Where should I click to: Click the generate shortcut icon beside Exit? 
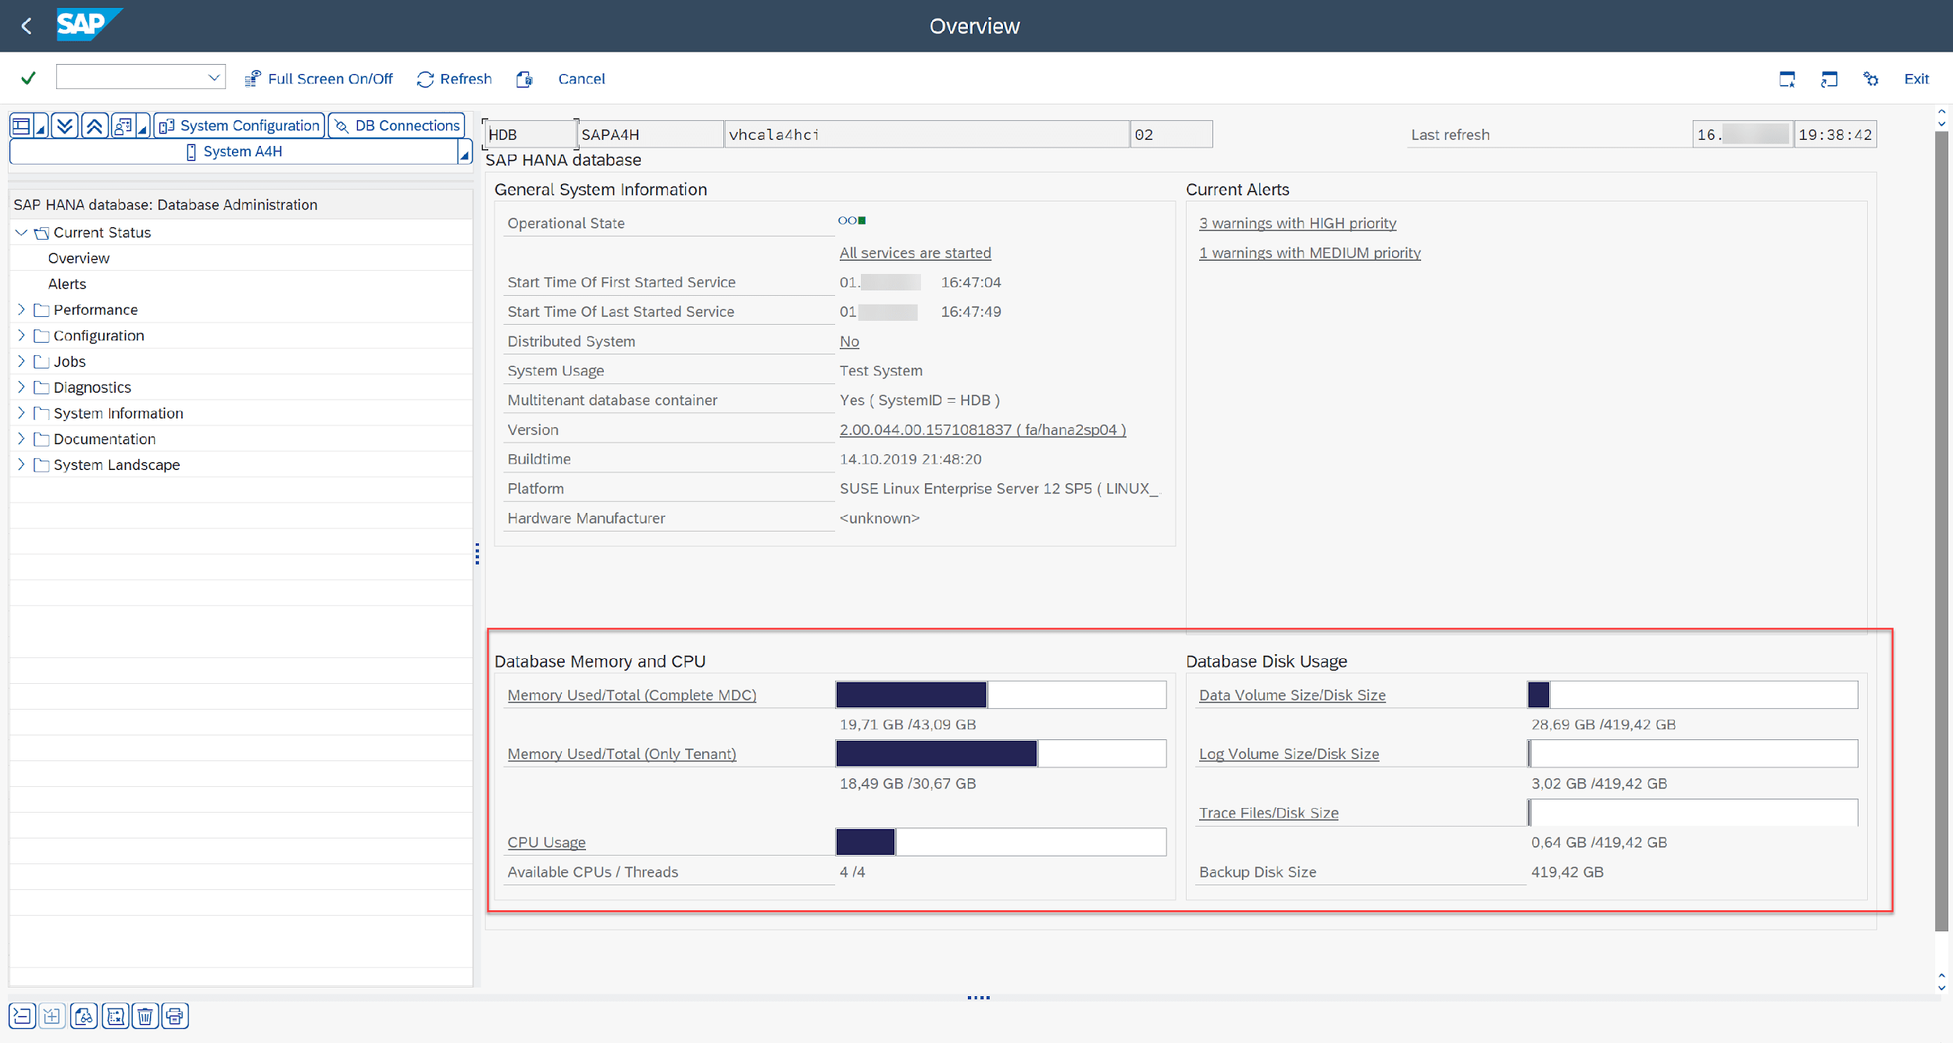1829,79
